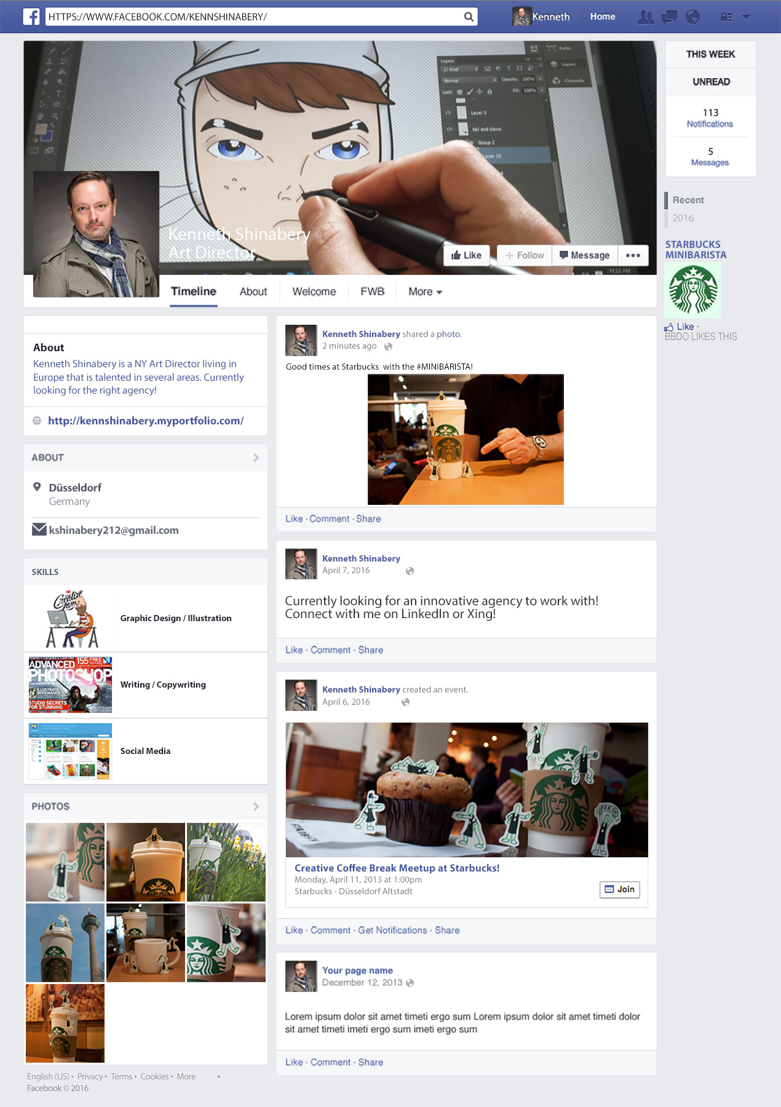Screen dimensions: 781x1107
Task: Expand the PHOTOS section chevron
Action: pos(256,806)
